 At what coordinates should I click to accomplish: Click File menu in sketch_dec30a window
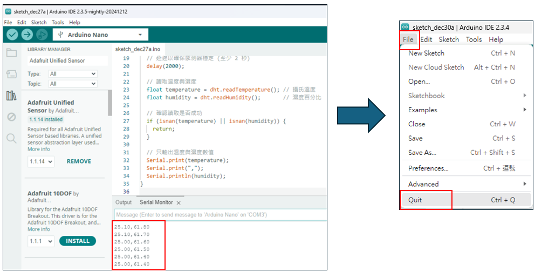point(408,39)
